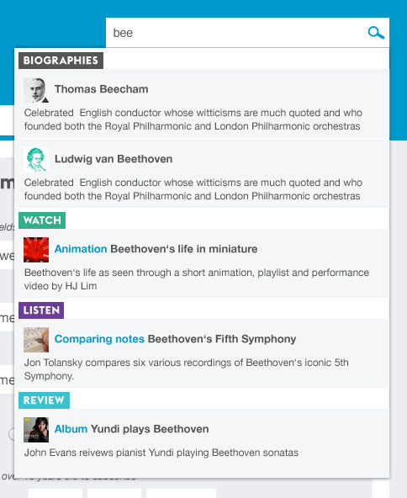The width and height of the screenshot is (407, 498).
Task: Click the Beecham description text about conductor
Action: 193,119
